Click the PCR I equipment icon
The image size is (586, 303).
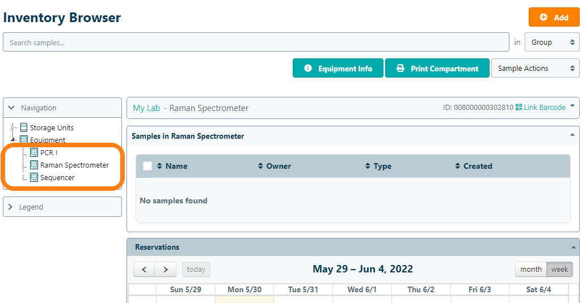tap(34, 153)
